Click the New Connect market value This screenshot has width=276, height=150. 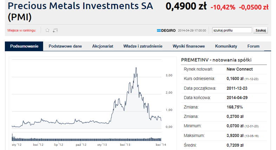click(x=239, y=69)
